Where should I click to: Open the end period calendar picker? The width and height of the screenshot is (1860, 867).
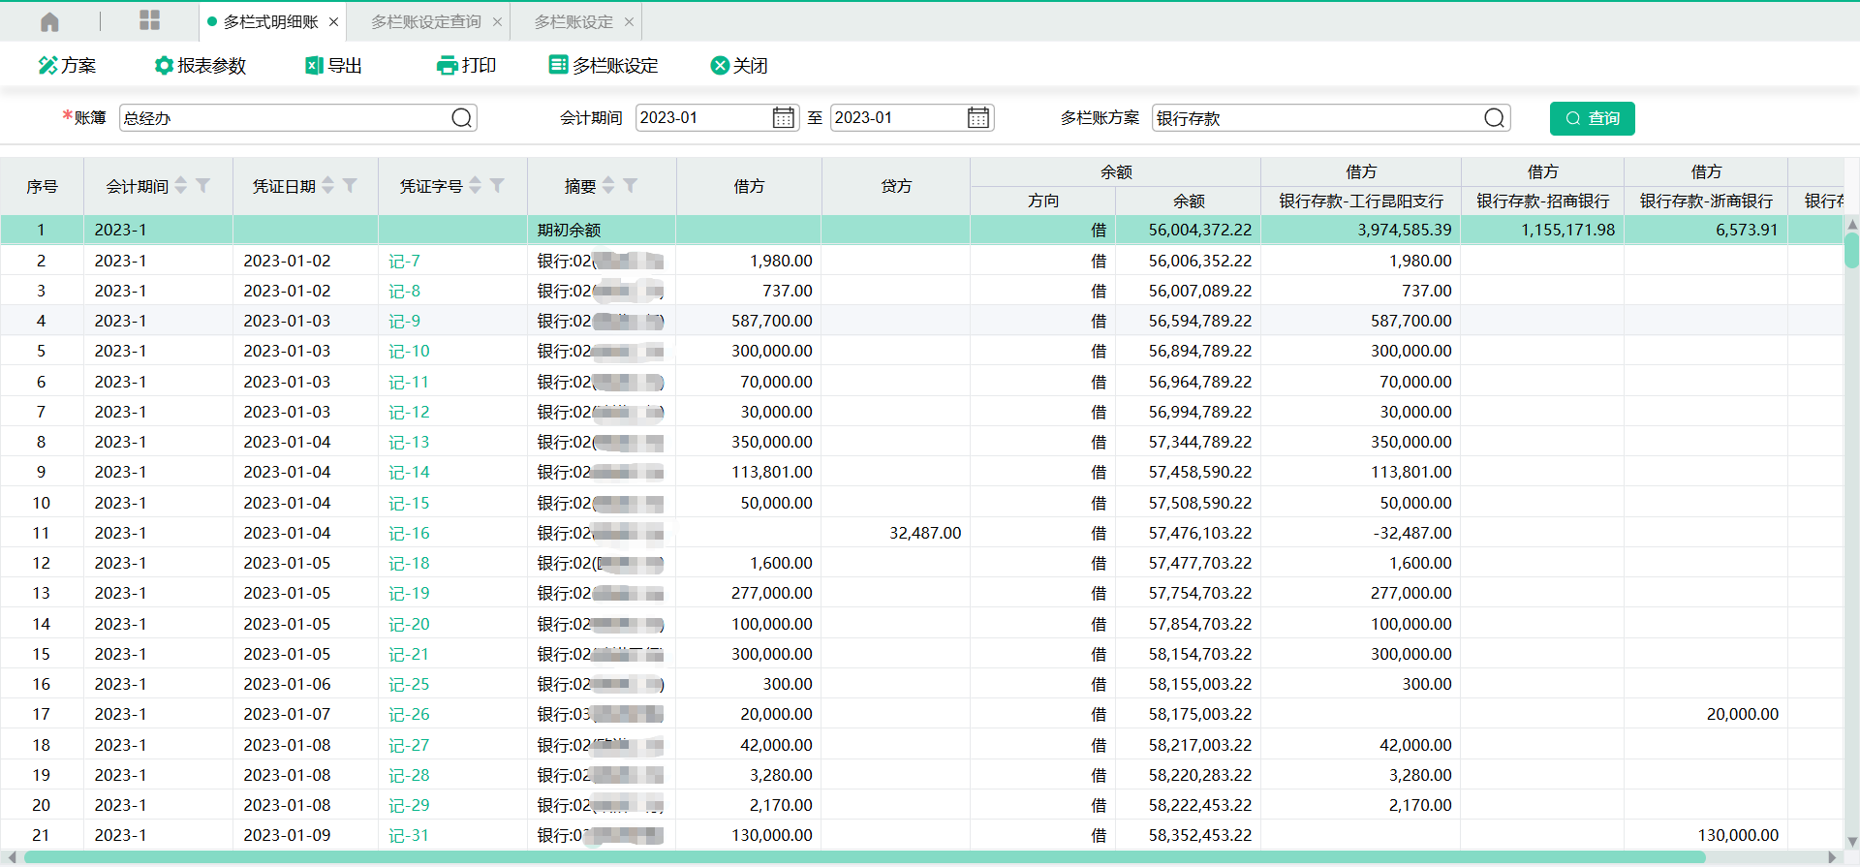[978, 118]
